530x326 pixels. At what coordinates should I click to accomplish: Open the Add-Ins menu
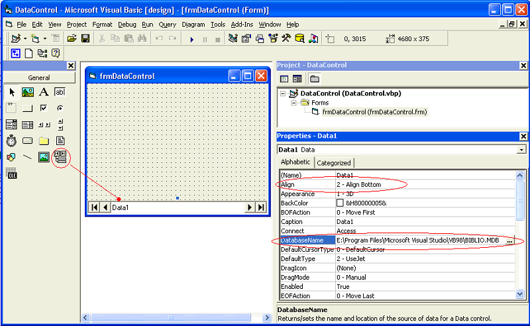pos(242,25)
